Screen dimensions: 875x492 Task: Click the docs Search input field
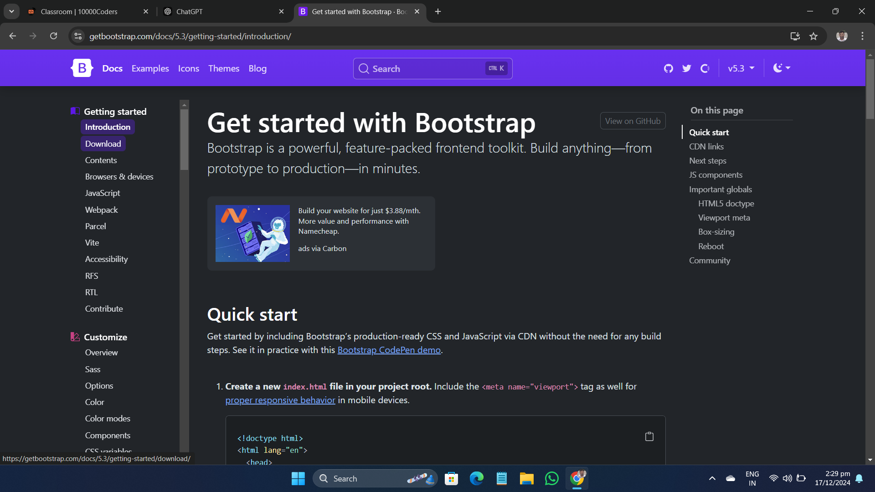point(424,69)
